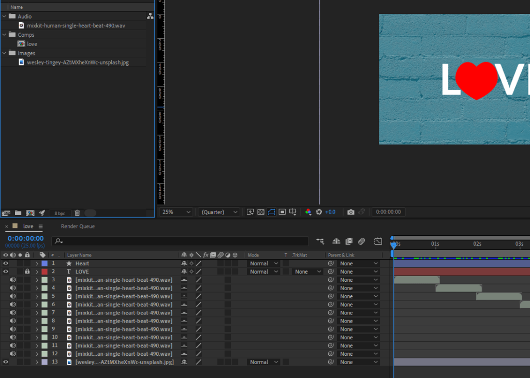Unlock the LOVE text layer
The width and height of the screenshot is (530, 378).
[x=27, y=272]
